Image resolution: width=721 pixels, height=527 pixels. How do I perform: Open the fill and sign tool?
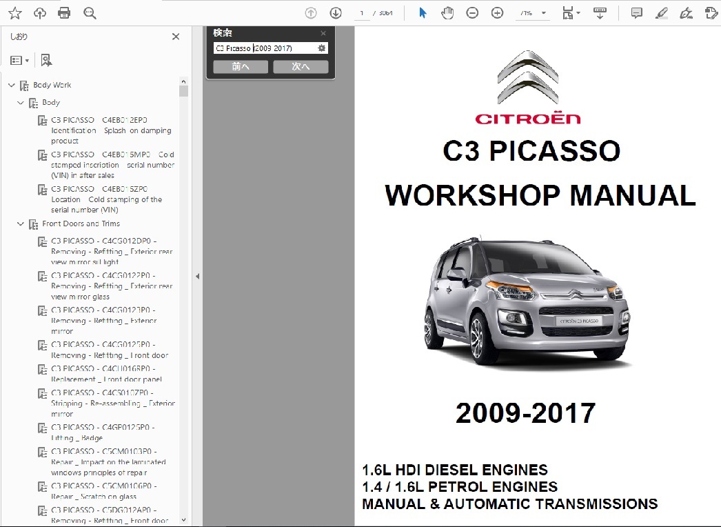click(686, 13)
